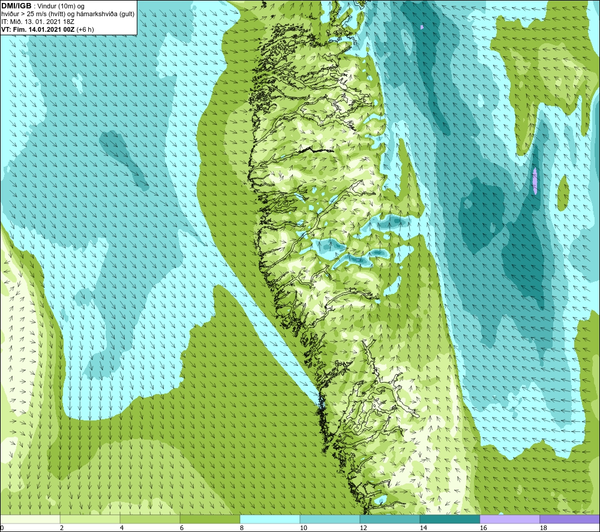Viewport: 600px width, 532px height.
Task: Click the 6–8 m/s dark green legend swatch
Action: click(209, 519)
